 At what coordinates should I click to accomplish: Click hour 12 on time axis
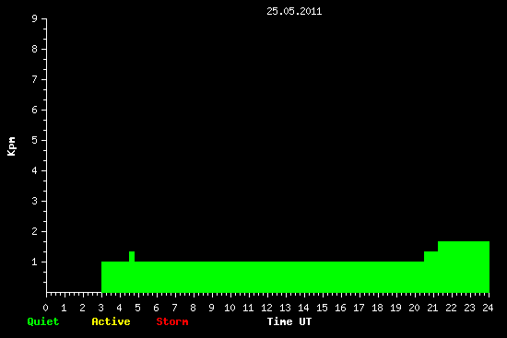click(266, 308)
